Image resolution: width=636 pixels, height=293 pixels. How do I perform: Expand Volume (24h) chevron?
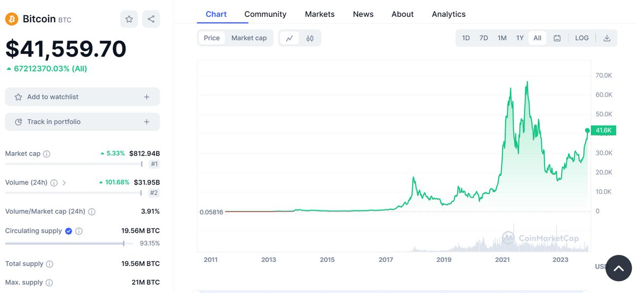pos(64,182)
